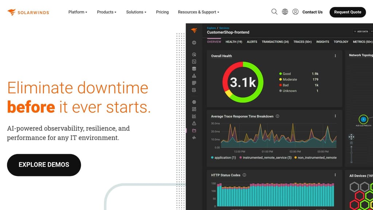Click the 179 Moderate count value
The height and width of the screenshot is (210, 373).
pos(315,79)
